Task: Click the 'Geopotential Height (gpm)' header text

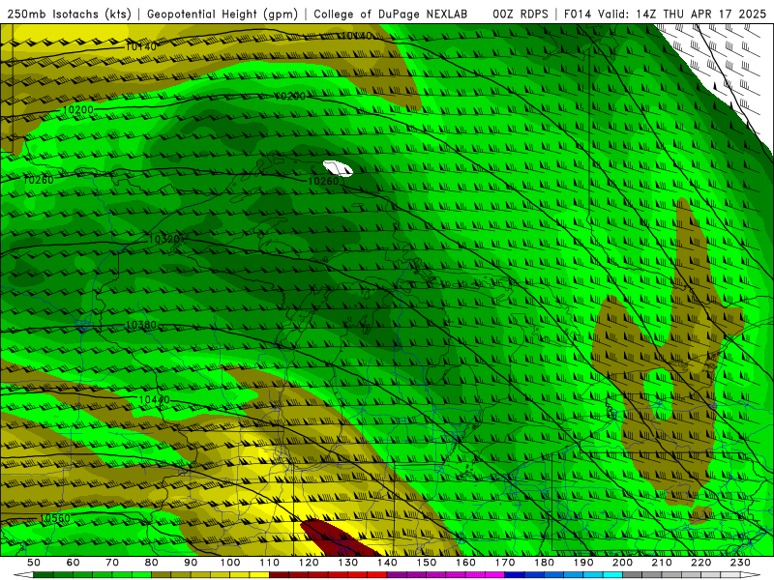Action: [223, 14]
